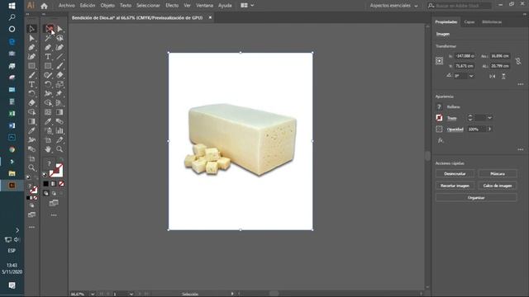The image size is (529, 297).
Task: Switch to the Bibliotecas tab
Action: [x=492, y=22]
